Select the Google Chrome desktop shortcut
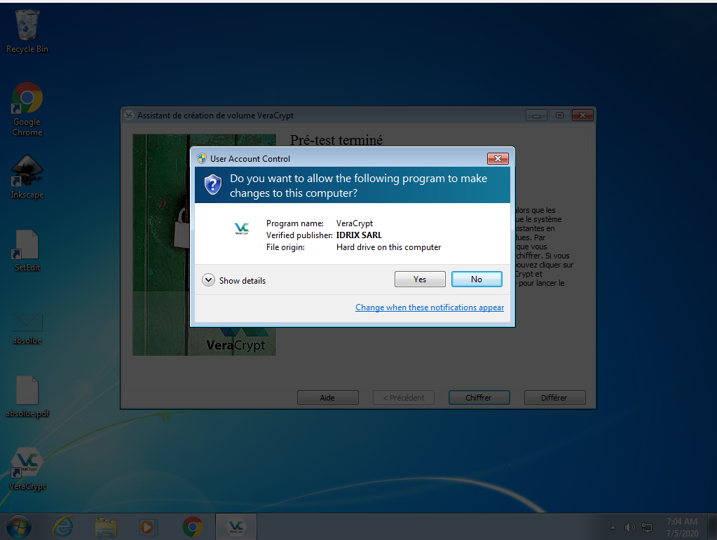 (x=27, y=109)
